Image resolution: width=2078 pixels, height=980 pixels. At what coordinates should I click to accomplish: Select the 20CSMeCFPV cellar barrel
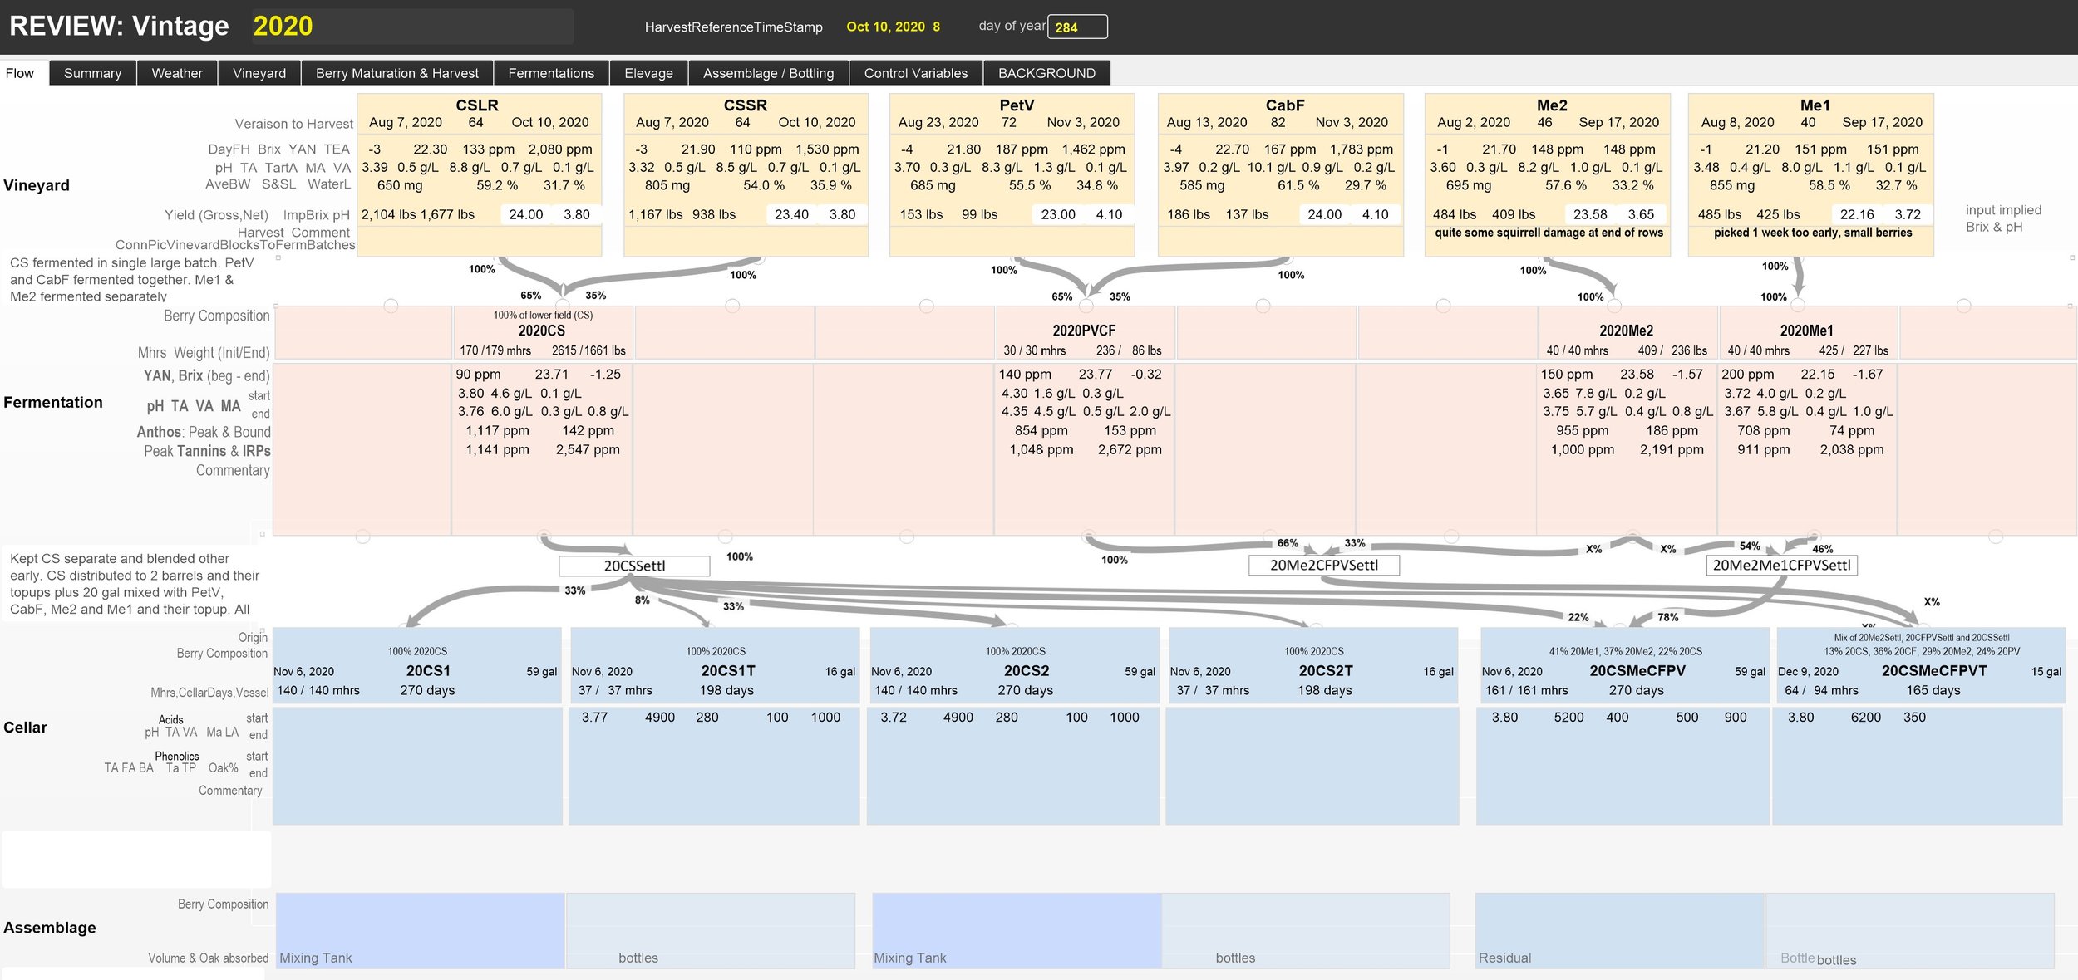(x=1637, y=670)
